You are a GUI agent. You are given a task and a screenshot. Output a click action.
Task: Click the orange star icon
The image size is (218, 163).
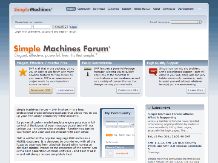click(x=23, y=72)
